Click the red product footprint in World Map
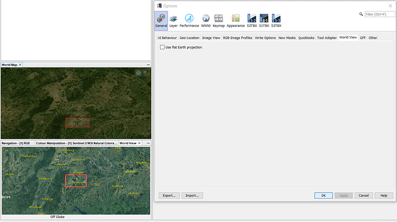 tap(78, 123)
